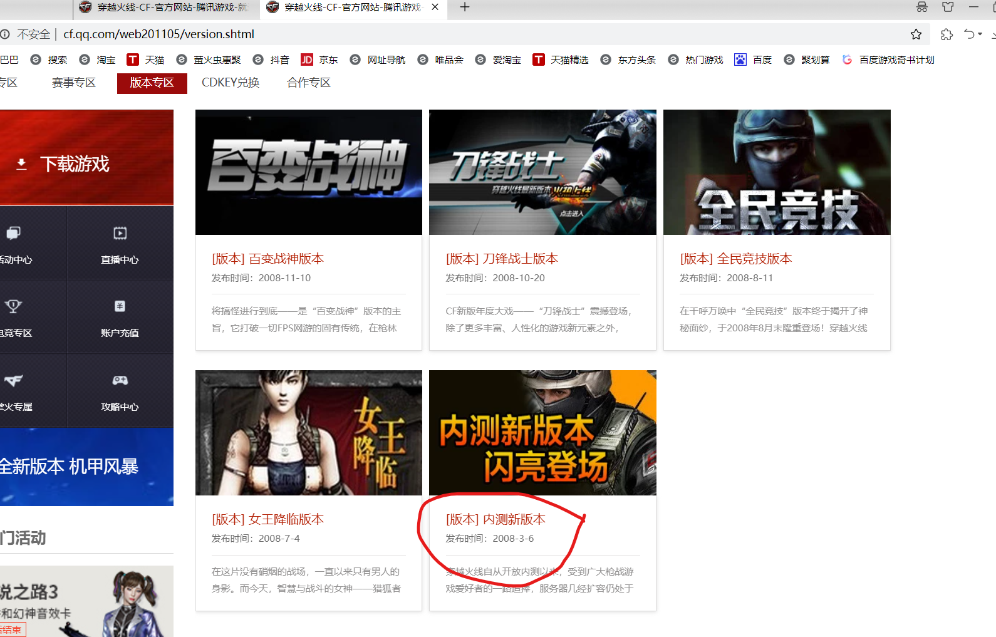Open the CDKEY兑换 navigation tab
The image size is (996, 637).
[x=231, y=83]
